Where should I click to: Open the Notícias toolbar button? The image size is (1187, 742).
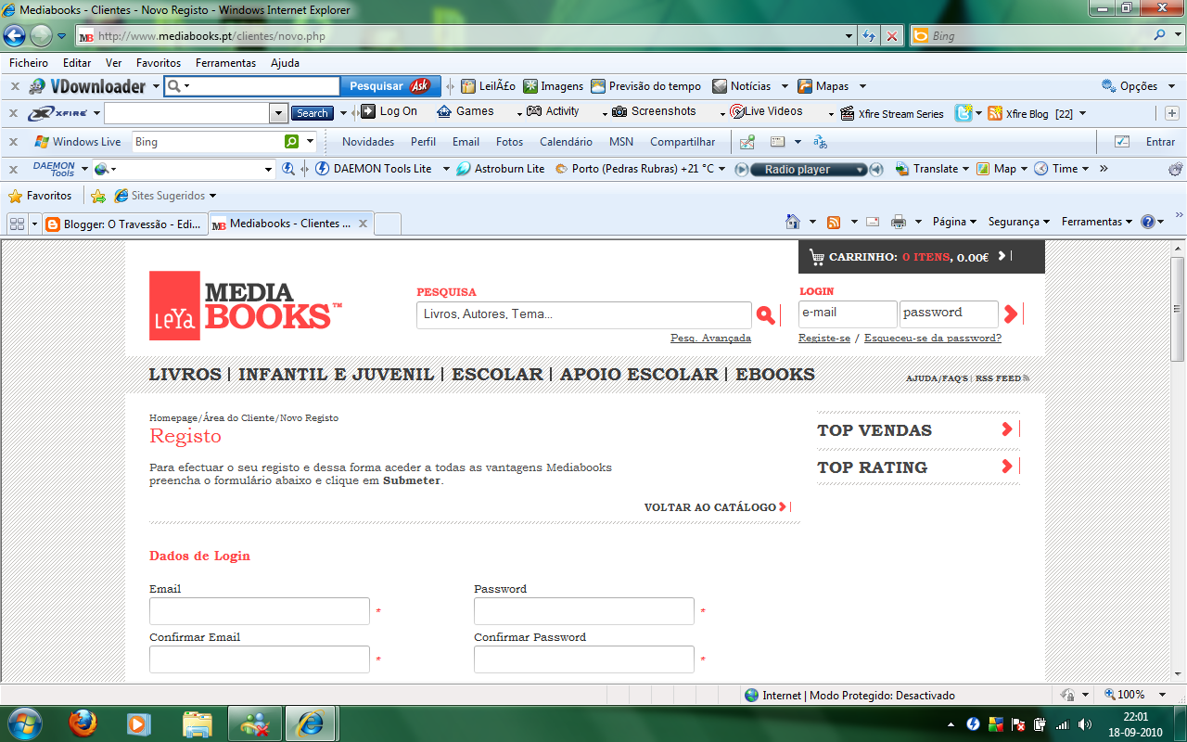[742, 86]
